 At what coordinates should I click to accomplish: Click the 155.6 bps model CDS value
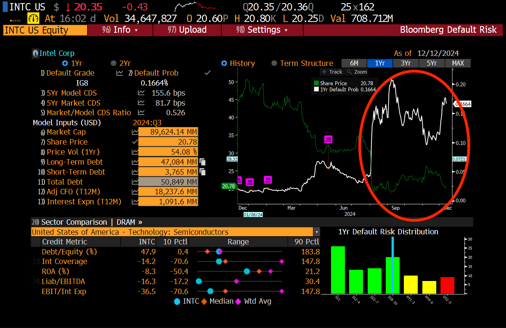tap(168, 93)
